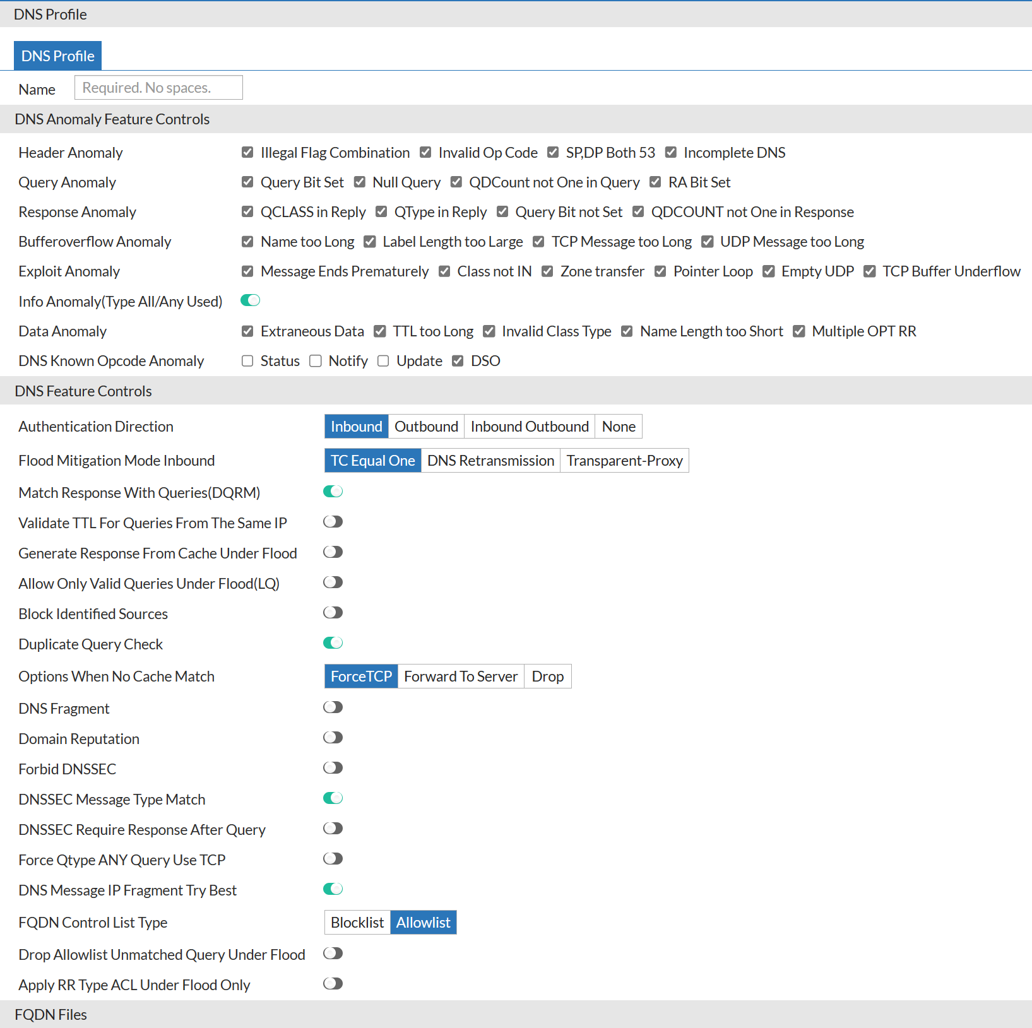Viewport: 1032px width, 1028px height.
Task: Enable Block Identified Sources
Action: [333, 612]
